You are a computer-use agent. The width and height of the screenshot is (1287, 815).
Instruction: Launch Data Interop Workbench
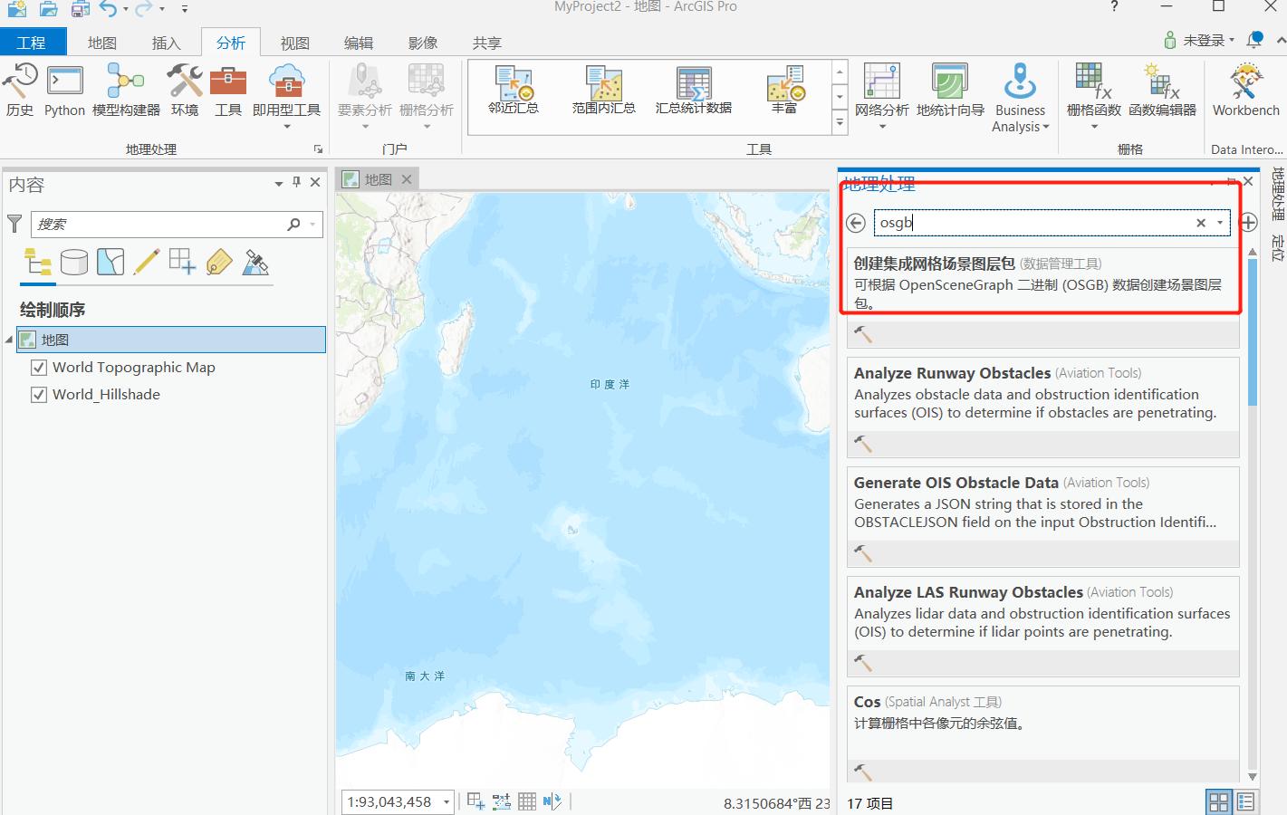coord(1246,91)
